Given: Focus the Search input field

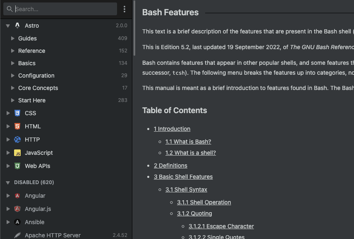Looking at the screenshot, I should coord(64,9).
